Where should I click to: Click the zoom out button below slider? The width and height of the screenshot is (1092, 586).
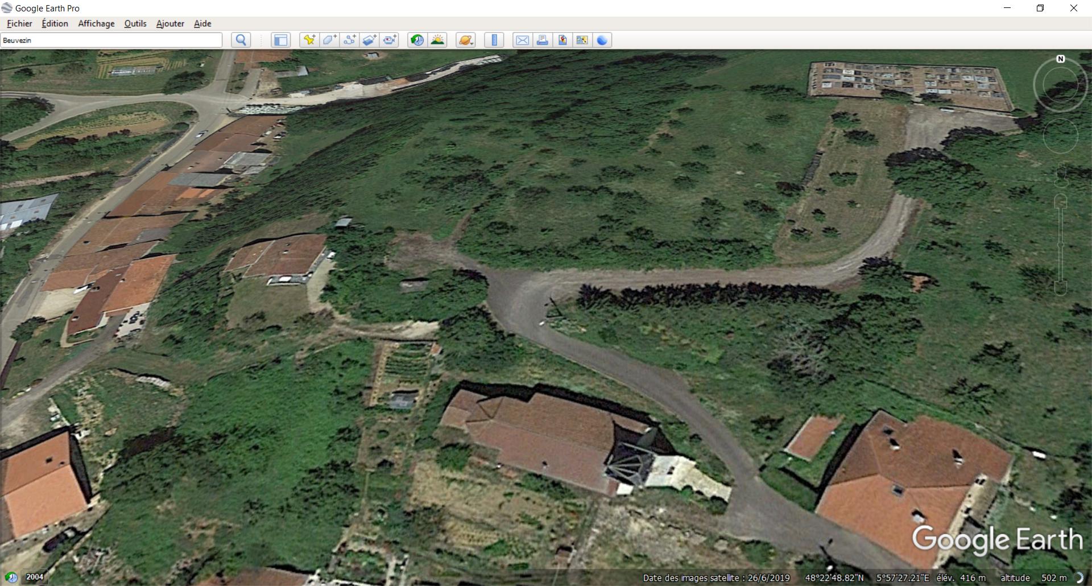1061,288
